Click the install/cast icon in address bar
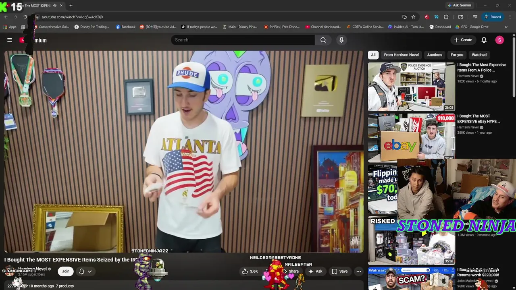Viewport: 516px width, 290px height. click(404, 17)
